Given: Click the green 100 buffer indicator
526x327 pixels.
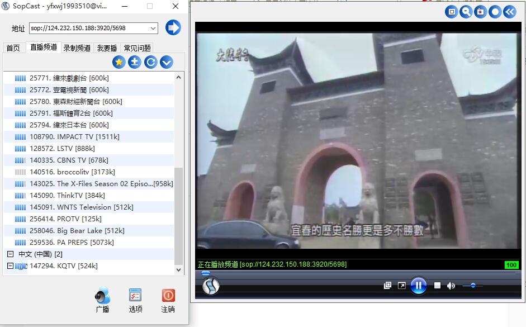Looking at the screenshot, I should pos(511,264).
